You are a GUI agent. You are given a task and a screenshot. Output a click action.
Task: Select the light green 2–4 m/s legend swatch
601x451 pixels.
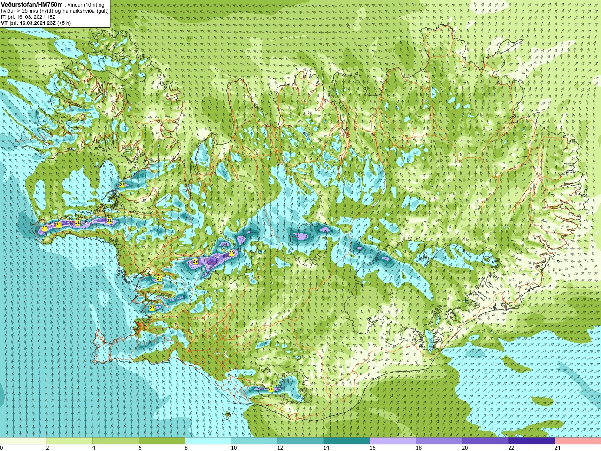69,441
